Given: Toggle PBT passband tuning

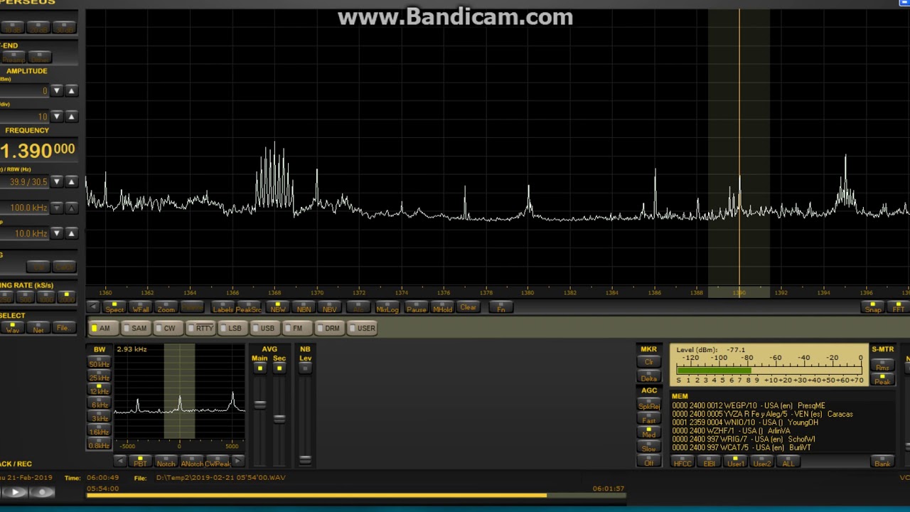Looking at the screenshot, I should click(140, 462).
